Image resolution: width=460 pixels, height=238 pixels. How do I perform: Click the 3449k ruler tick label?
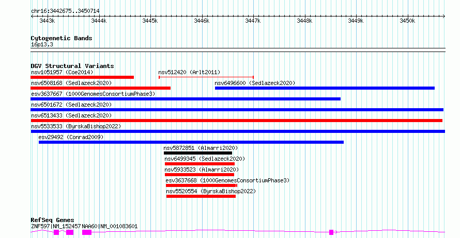[356, 21]
